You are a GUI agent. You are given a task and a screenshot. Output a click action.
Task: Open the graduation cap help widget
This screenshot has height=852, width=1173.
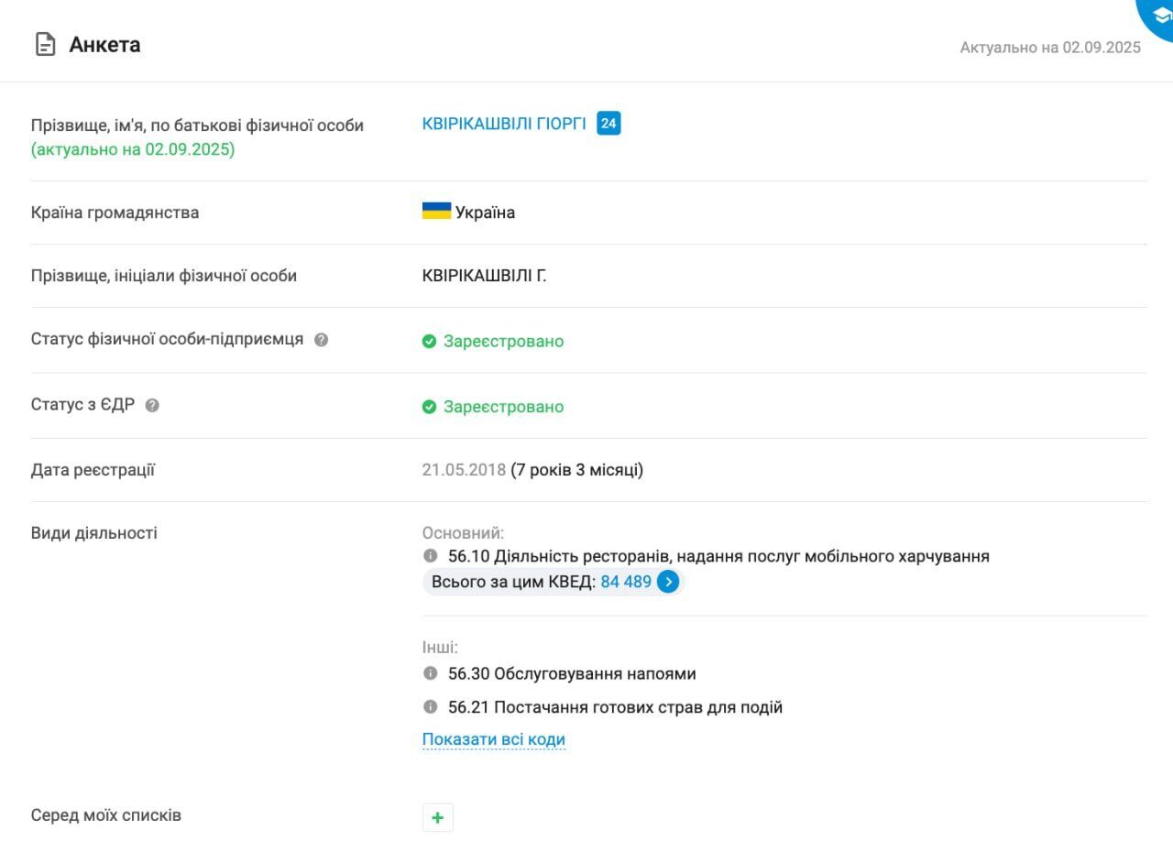[1160, 15]
